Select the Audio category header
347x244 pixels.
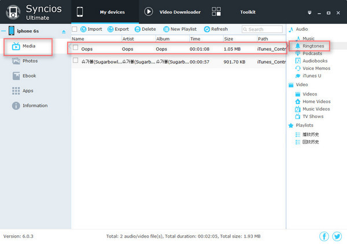tap(298, 29)
